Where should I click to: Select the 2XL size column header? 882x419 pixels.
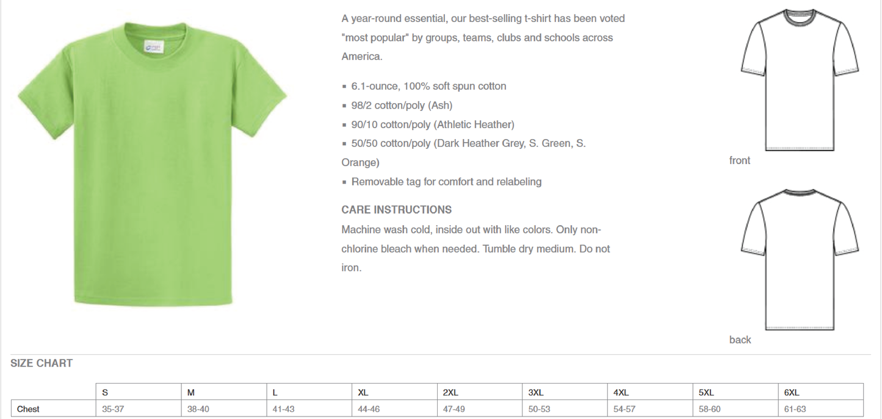point(480,392)
